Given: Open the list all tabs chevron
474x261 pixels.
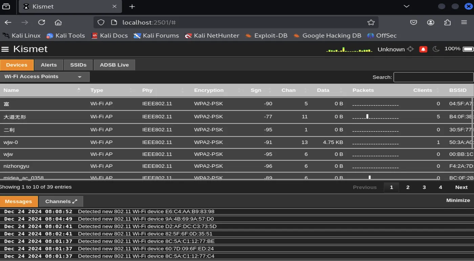Looking at the screenshot, I should click(407, 6).
